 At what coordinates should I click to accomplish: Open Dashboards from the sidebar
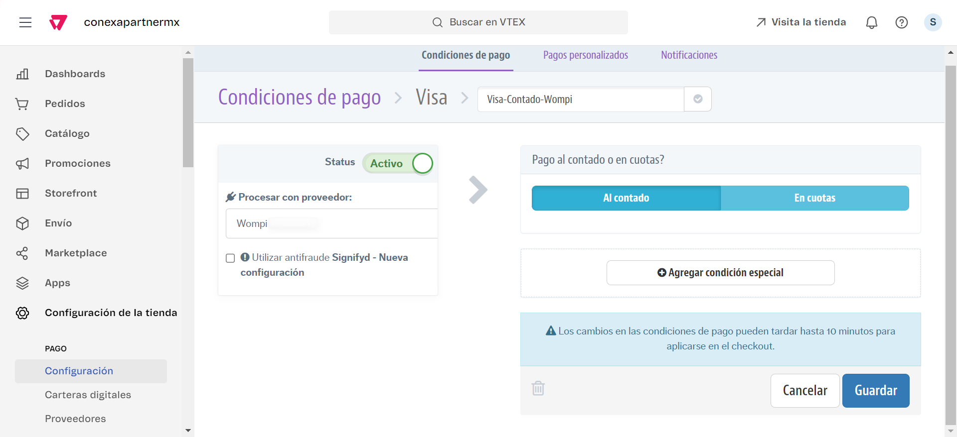click(75, 74)
